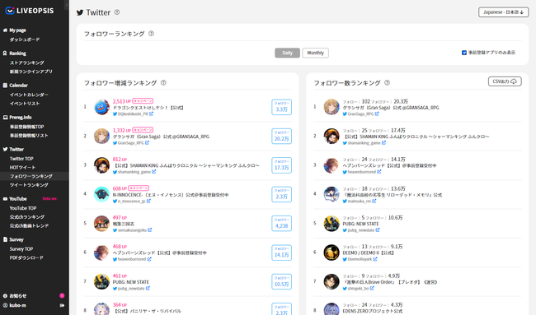Image resolution: width=536 pixels, height=315 pixels.
Task: Click the Ranking section icon
Action: [5, 53]
